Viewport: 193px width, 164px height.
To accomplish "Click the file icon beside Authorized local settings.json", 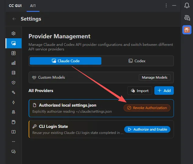I will tap(35, 105).
